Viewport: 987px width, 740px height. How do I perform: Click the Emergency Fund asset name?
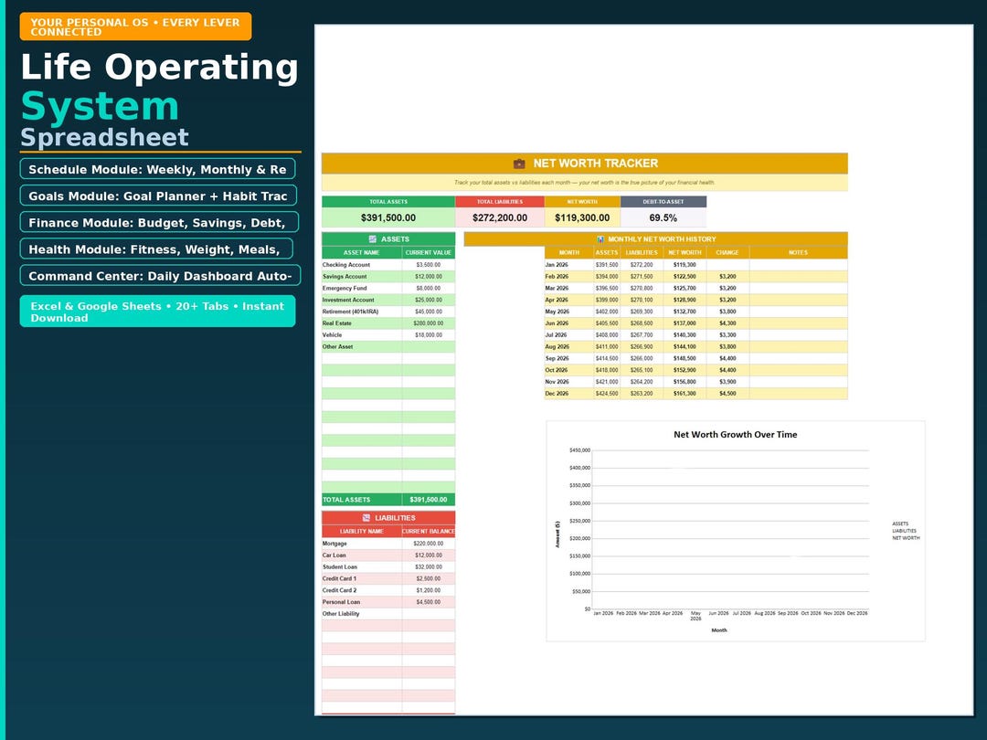pos(345,288)
